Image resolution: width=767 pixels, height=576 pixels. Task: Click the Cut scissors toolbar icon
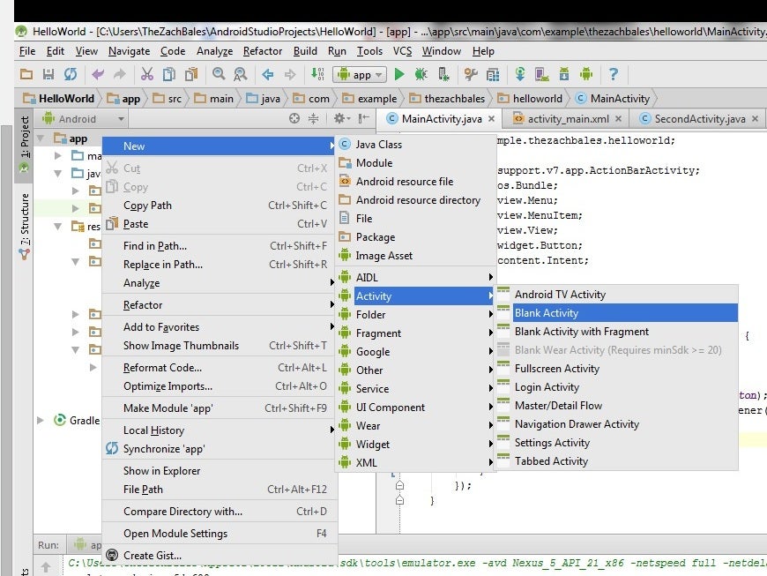(146, 74)
